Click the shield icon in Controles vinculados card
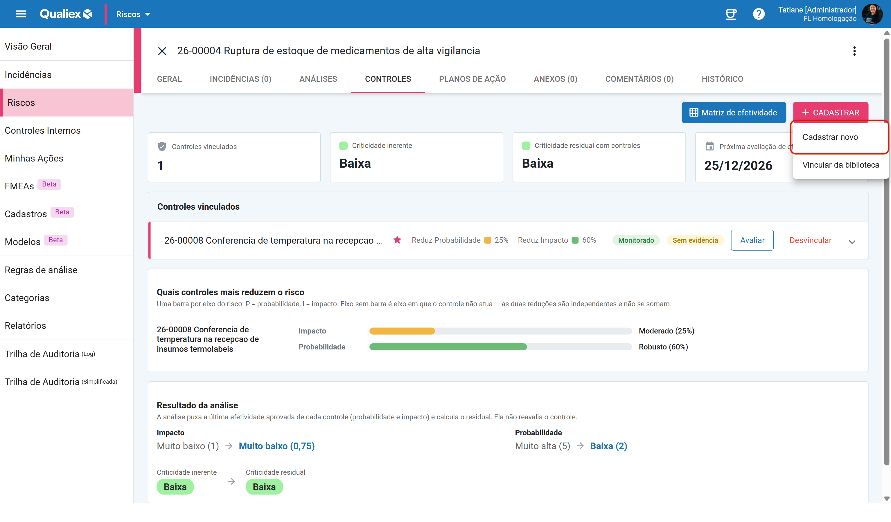The height and width of the screenshot is (522, 891). (162, 146)
